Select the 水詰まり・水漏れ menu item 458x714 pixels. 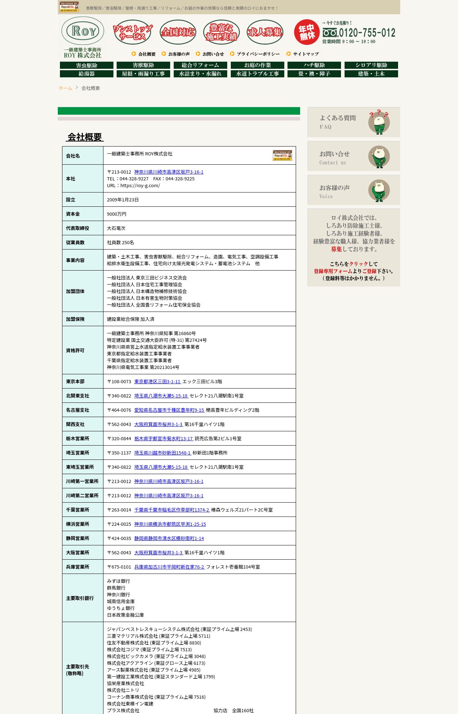click(x=200, y=74)
